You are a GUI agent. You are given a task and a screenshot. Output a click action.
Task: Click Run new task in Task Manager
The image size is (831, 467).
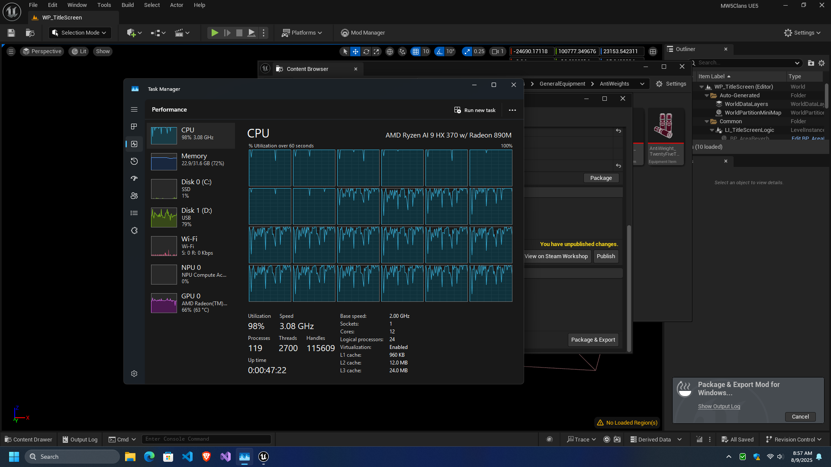(x=475, y=110)
